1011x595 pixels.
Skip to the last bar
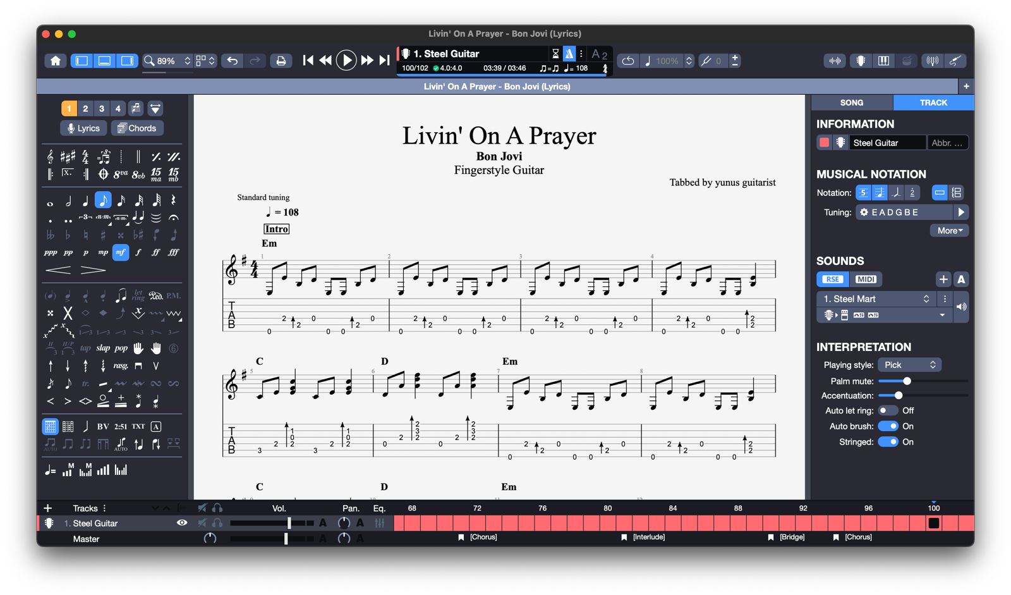pos(384,60)
